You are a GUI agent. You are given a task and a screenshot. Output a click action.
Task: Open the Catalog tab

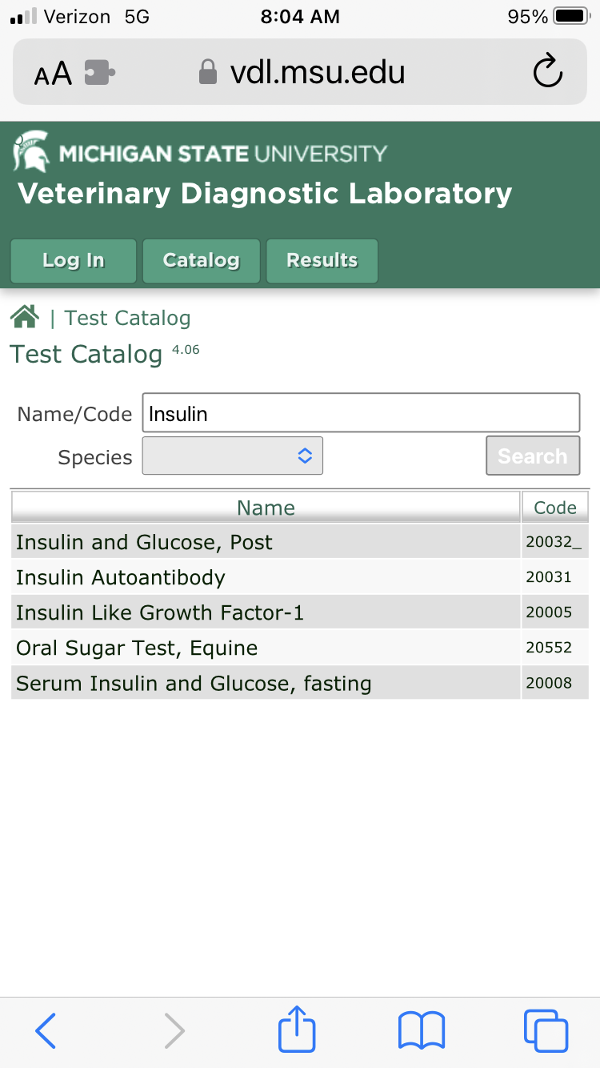pyautogui.click(x=202, y=261)
